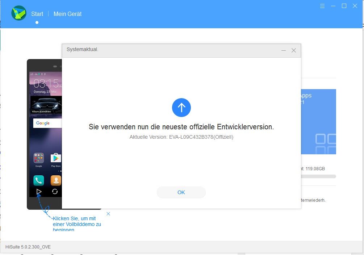Close the HiSuite main window
Screen dimensions: 364x255
click(355, 6)
